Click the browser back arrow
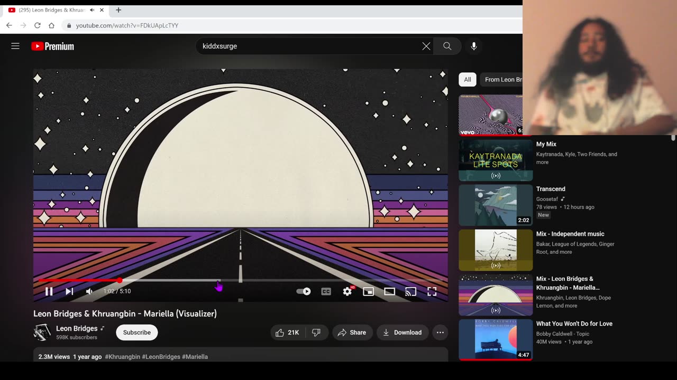Screen dimensions: 677x380 9,25
